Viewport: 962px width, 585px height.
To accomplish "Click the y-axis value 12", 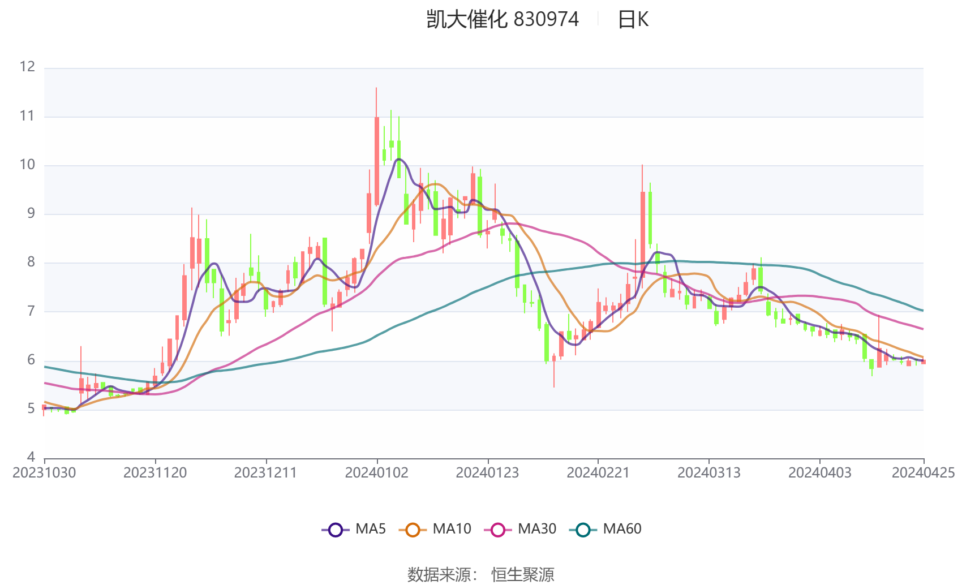I will click(x=27, y=67).
